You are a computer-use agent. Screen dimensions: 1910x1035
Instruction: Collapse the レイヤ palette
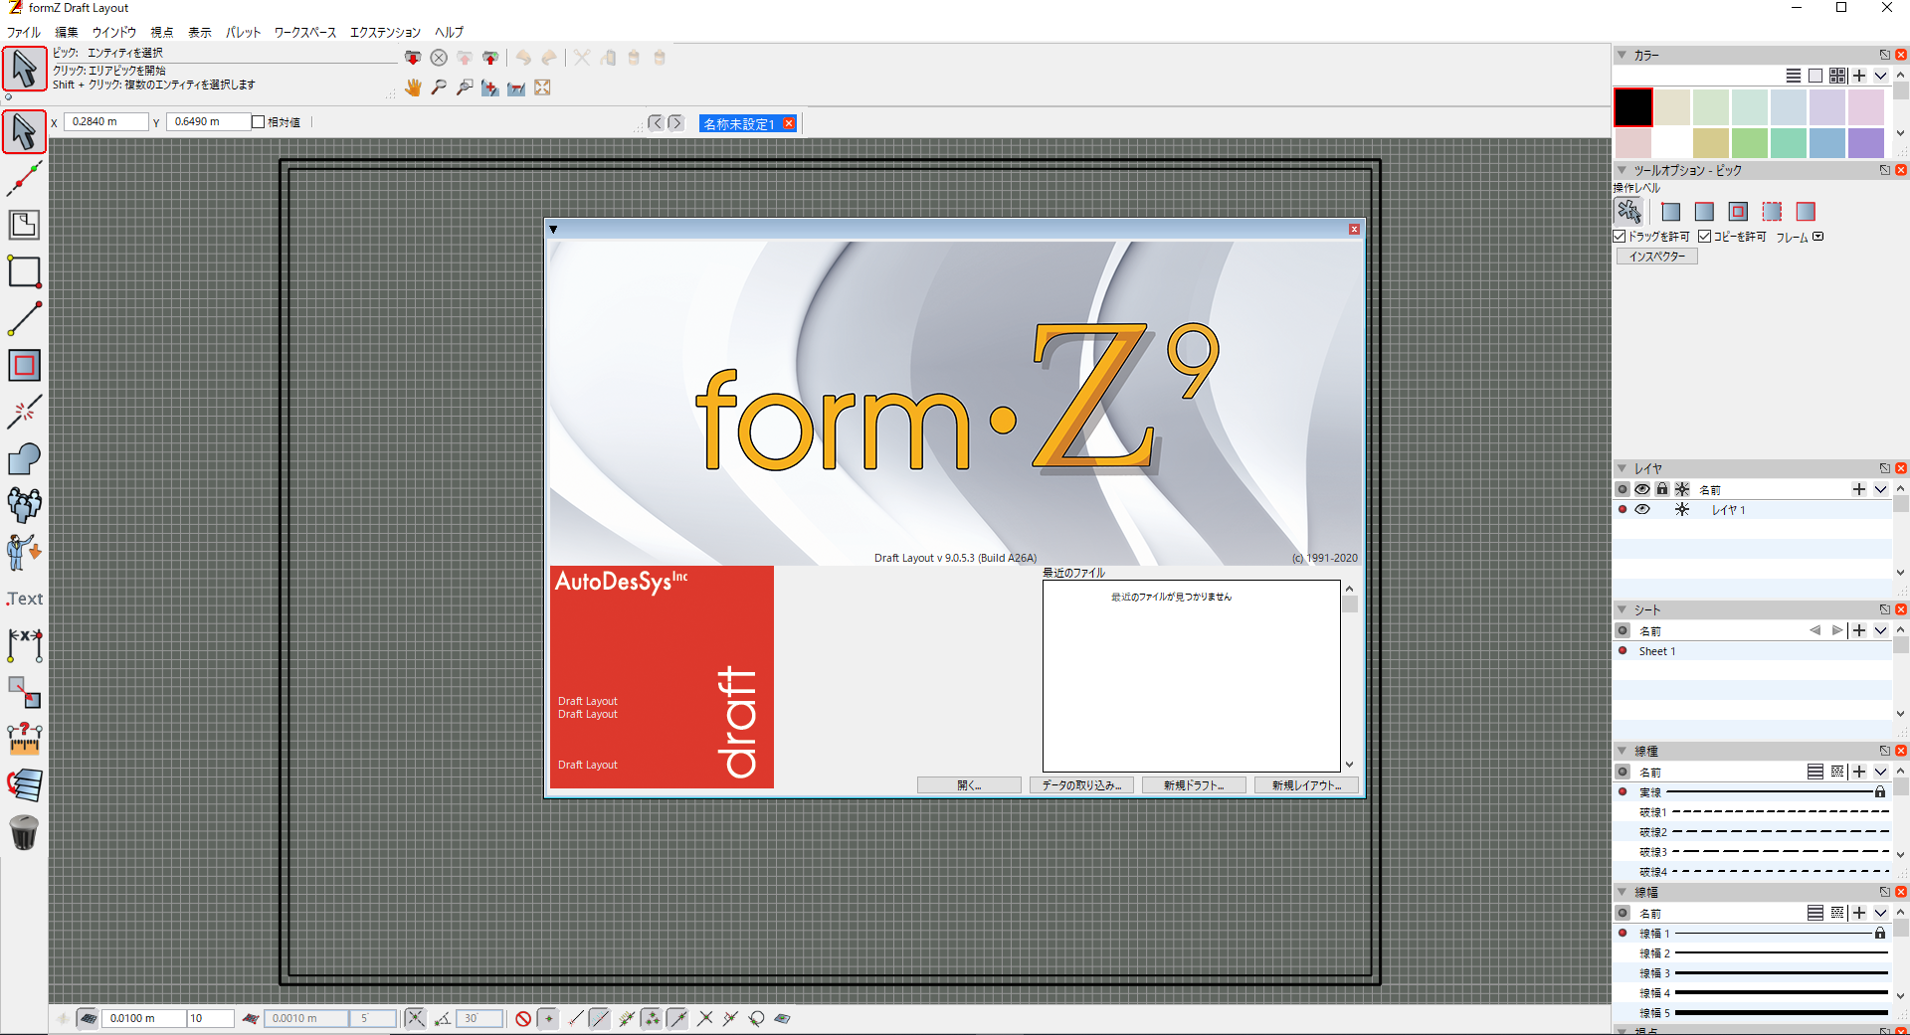click(1622, 467)
